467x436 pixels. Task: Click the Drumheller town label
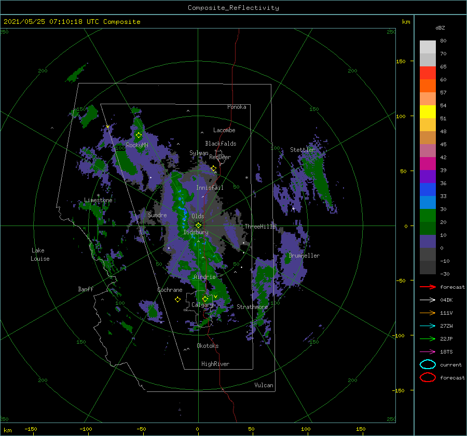(x=304, y=256)
